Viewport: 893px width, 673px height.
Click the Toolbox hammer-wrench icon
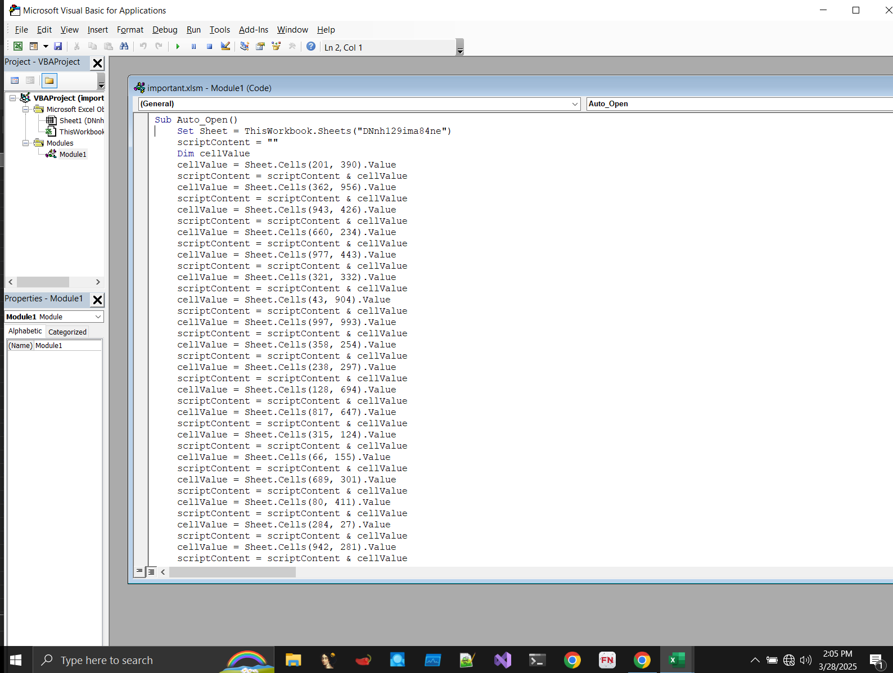click(292, 47)
